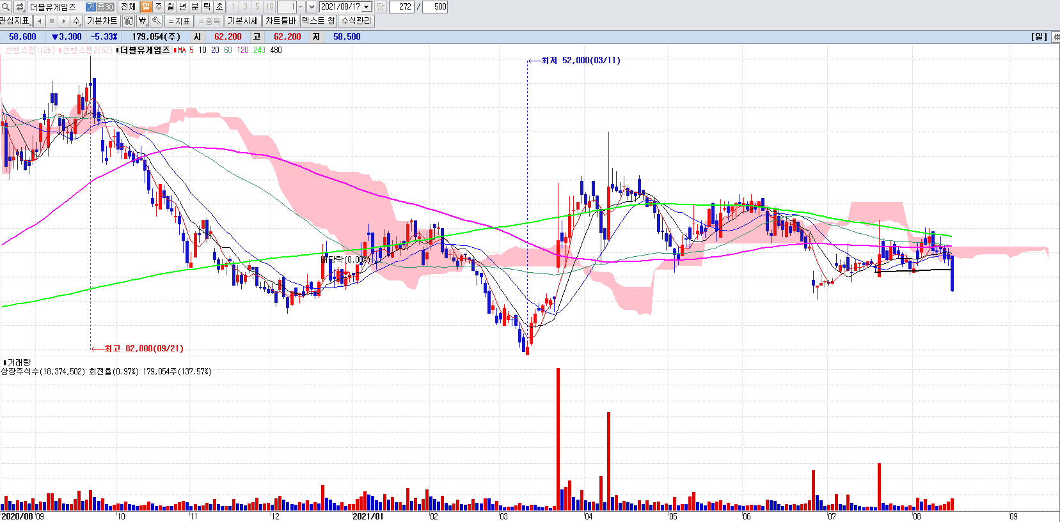Open the 관심지표 dropdown button
The height and width of the screenshot is (522, 1060).
pyautogui.click(x=15, y=21)
